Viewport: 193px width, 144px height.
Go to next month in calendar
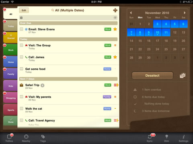tap(185, 13)
